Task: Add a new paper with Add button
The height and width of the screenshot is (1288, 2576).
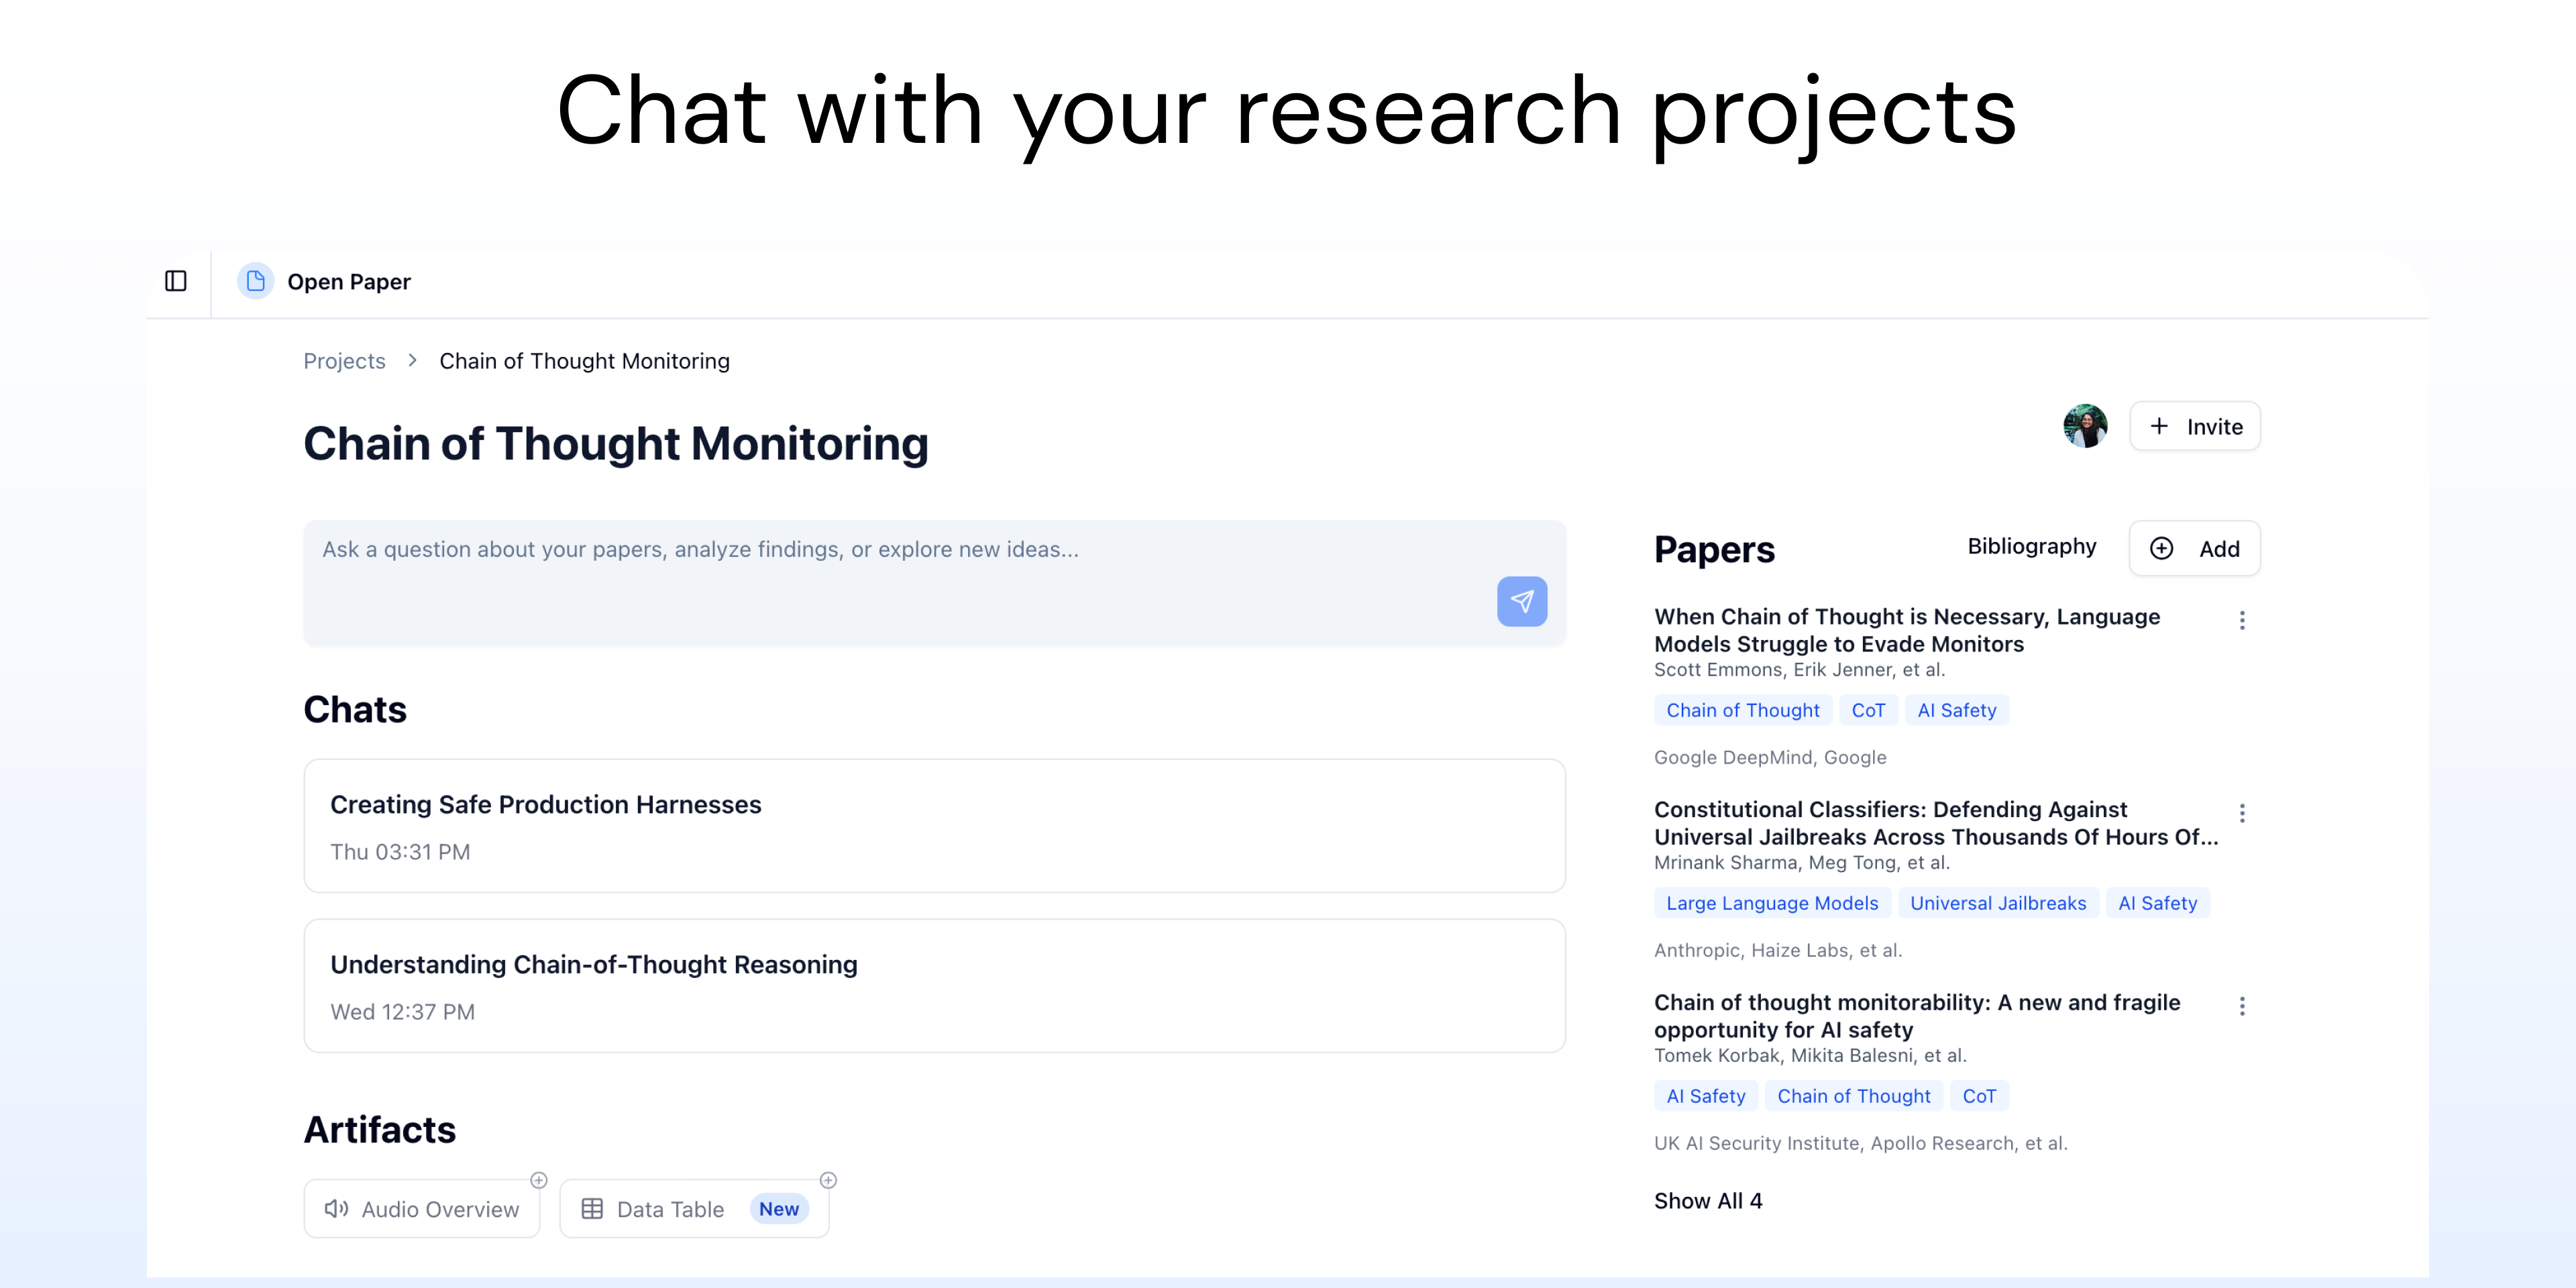Action: click(2194, 548)
